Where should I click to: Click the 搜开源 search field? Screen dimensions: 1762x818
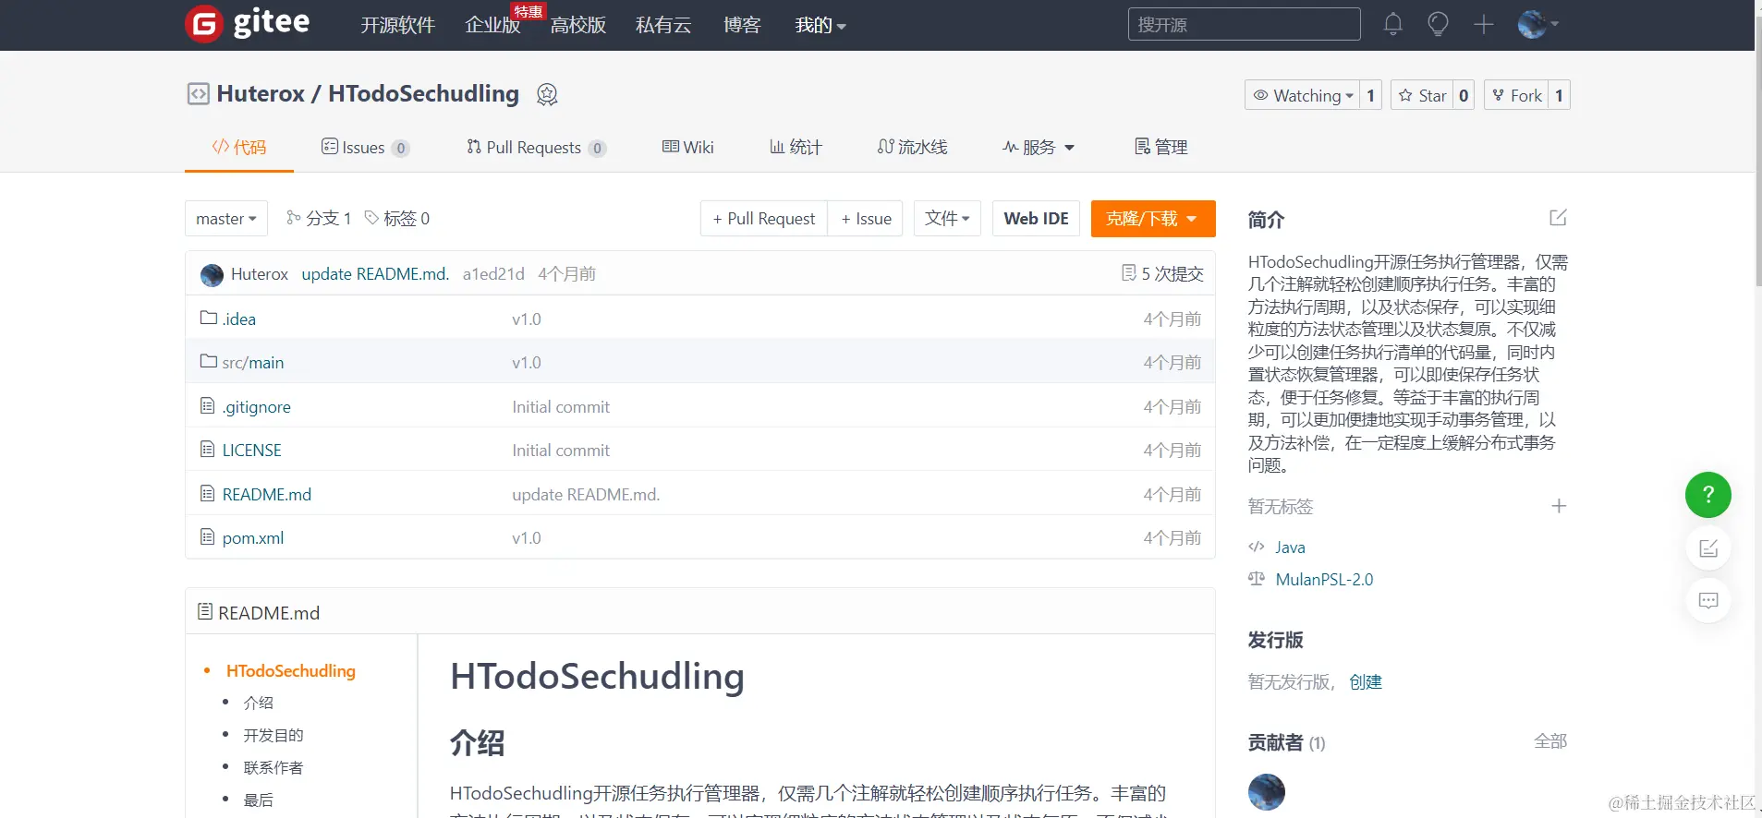click(1244, 24)
